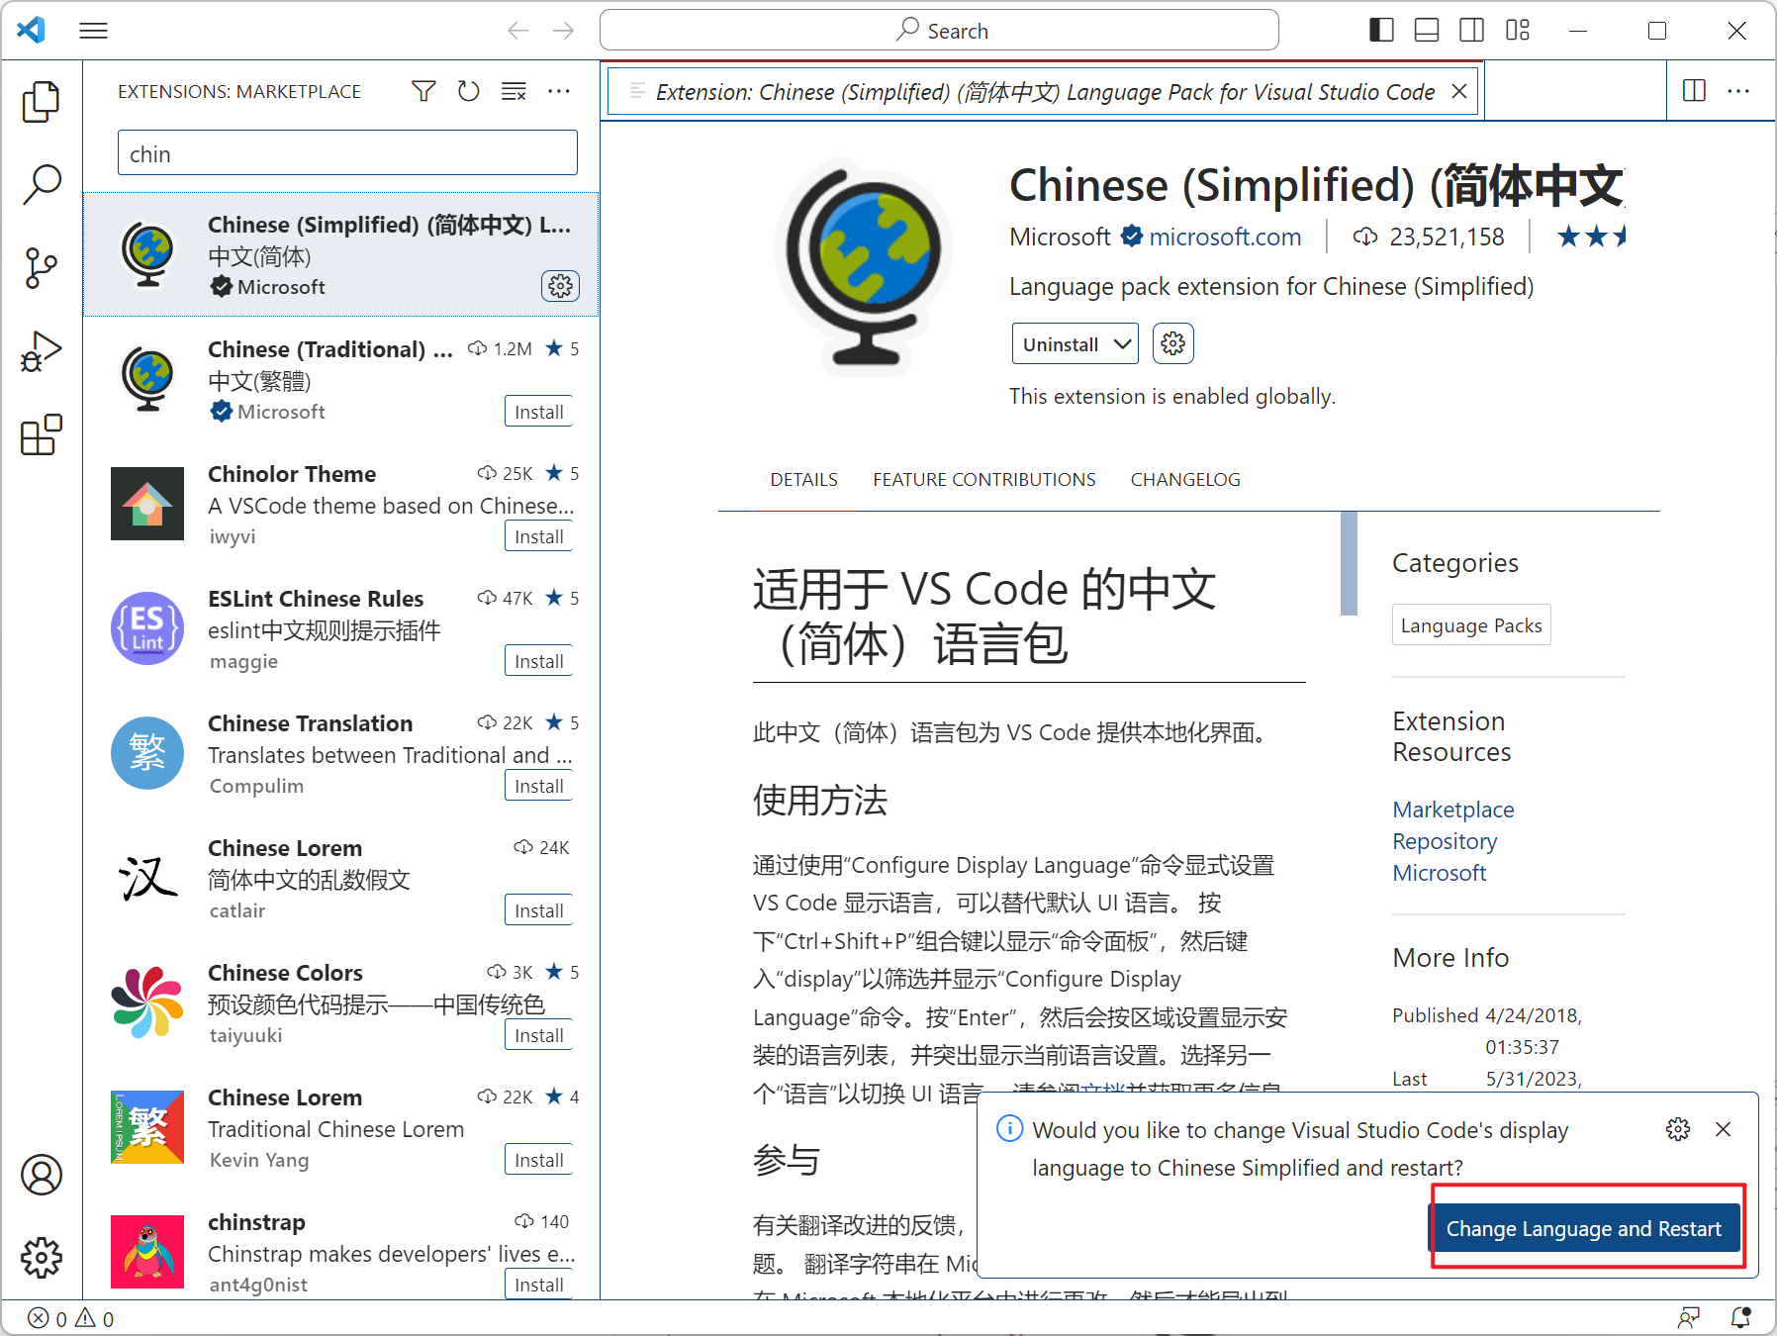Open notifications bell in status bar
1777x1336 pixels.
(x=1740, y=1318)
